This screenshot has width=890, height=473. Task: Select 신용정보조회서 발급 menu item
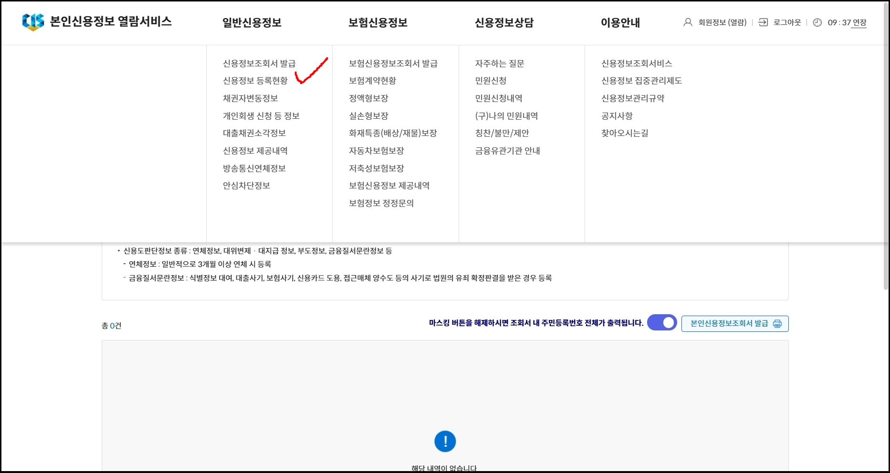(259, 63)
